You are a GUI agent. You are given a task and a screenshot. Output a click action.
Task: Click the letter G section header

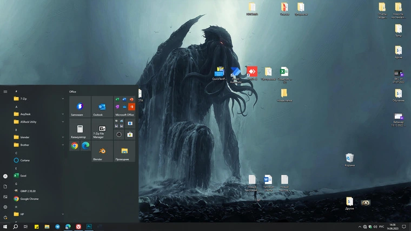[x=16, y=184]
